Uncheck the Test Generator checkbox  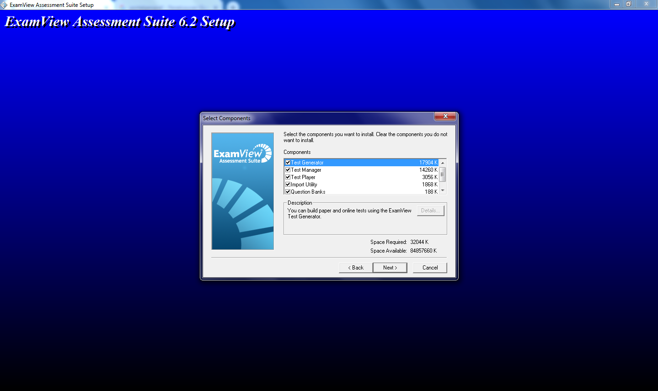[x=288, y=163]
